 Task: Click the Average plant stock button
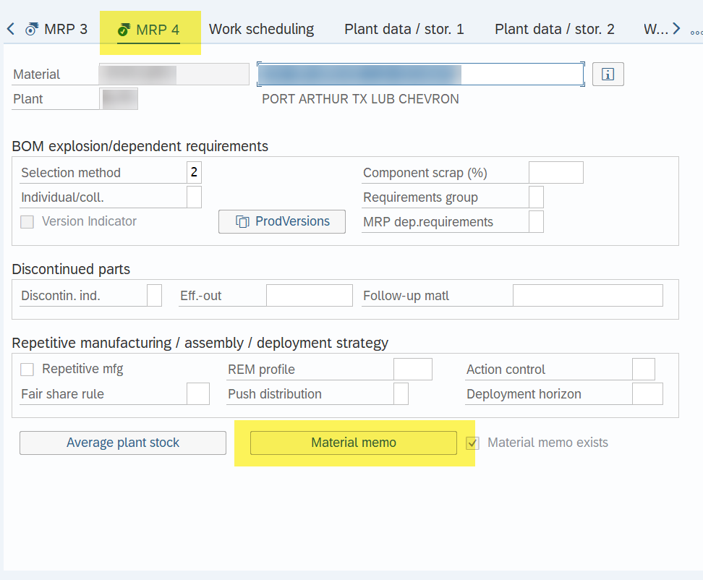tap(123, 443)
